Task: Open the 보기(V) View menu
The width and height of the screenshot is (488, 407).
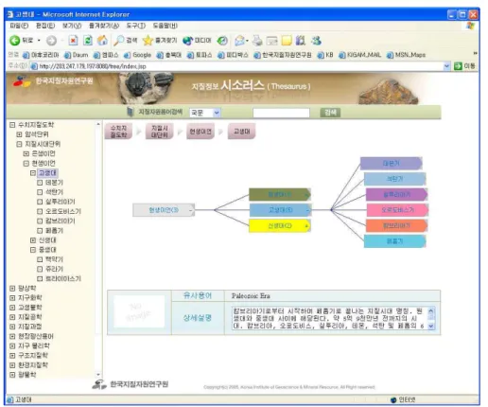Action: click(72, 26)
